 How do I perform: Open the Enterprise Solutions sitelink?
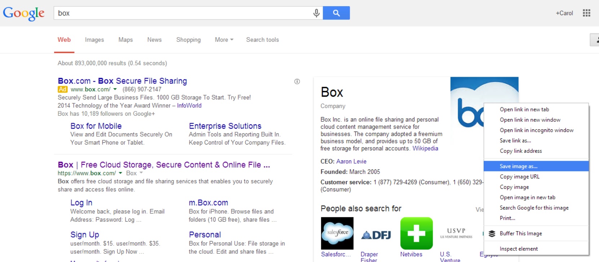225,126
